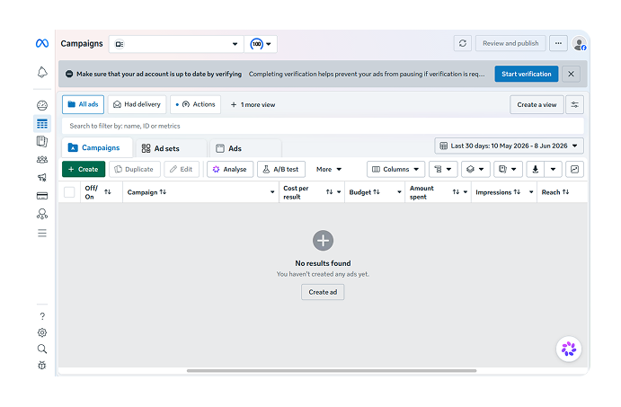Expand the date range Last 30 days dropdown
The image size is (621, 407).
(509, 146)
